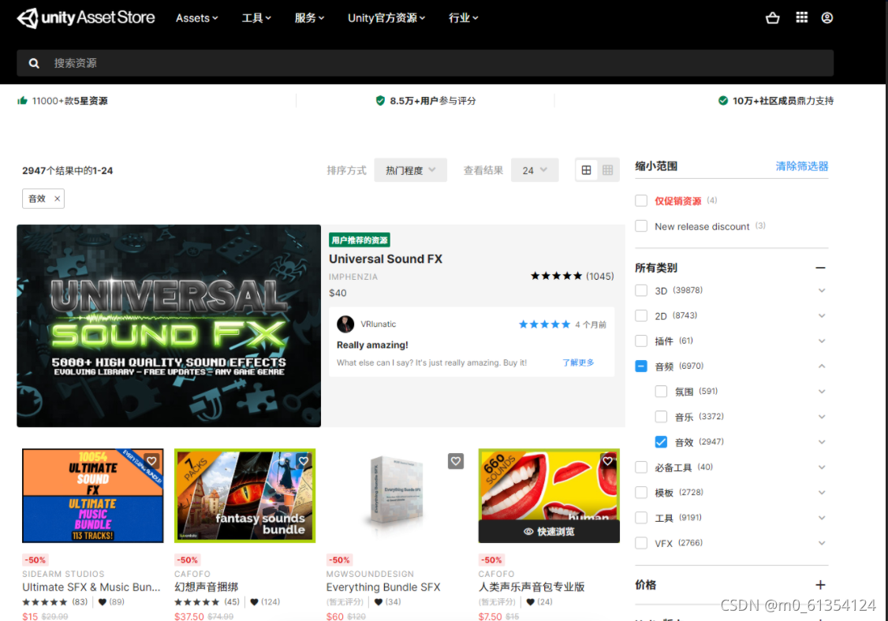
Task: Expand the 3D category chevron
Action: point(822,290)
